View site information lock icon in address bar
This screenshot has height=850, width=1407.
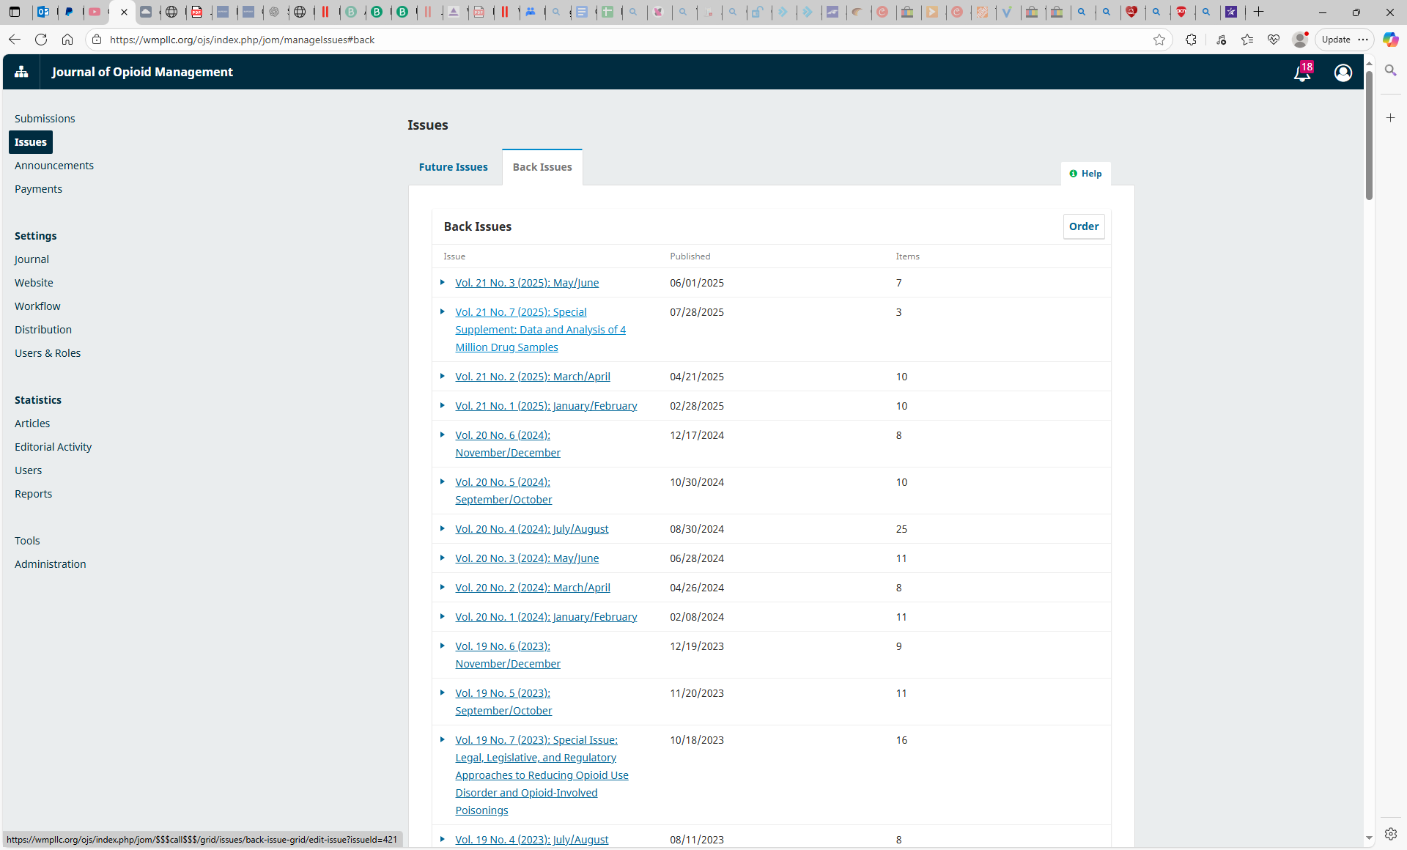pos(96,40)
